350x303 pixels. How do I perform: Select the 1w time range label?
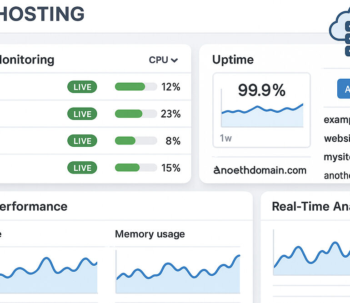[x=226, y=138]
